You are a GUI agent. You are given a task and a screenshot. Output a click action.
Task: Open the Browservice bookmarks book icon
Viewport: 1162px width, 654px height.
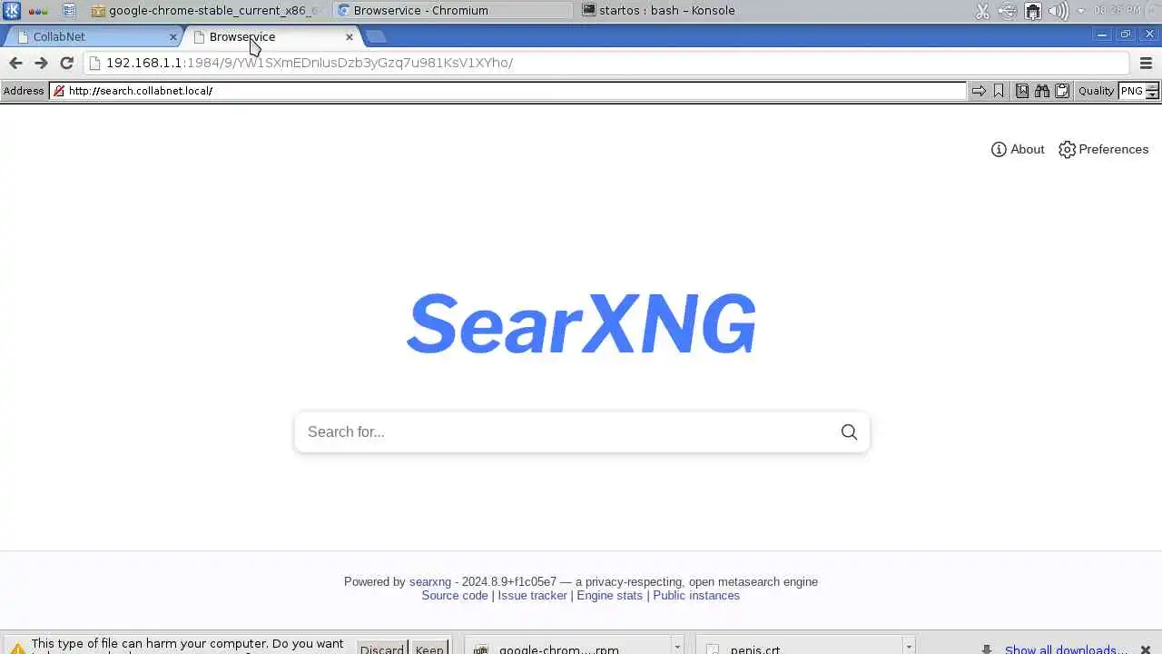point(1022,91)
